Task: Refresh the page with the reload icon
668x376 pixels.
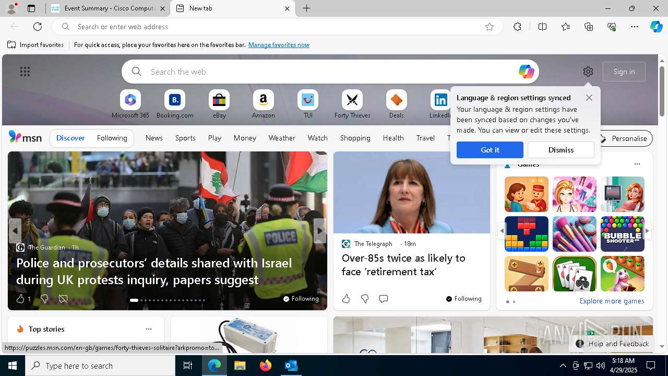Action: (x=38, y=27)
